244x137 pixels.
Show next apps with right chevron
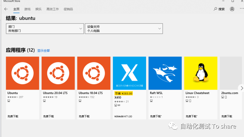click(x=242, y=88)
